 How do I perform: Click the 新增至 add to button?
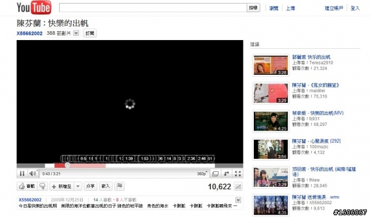62,186
